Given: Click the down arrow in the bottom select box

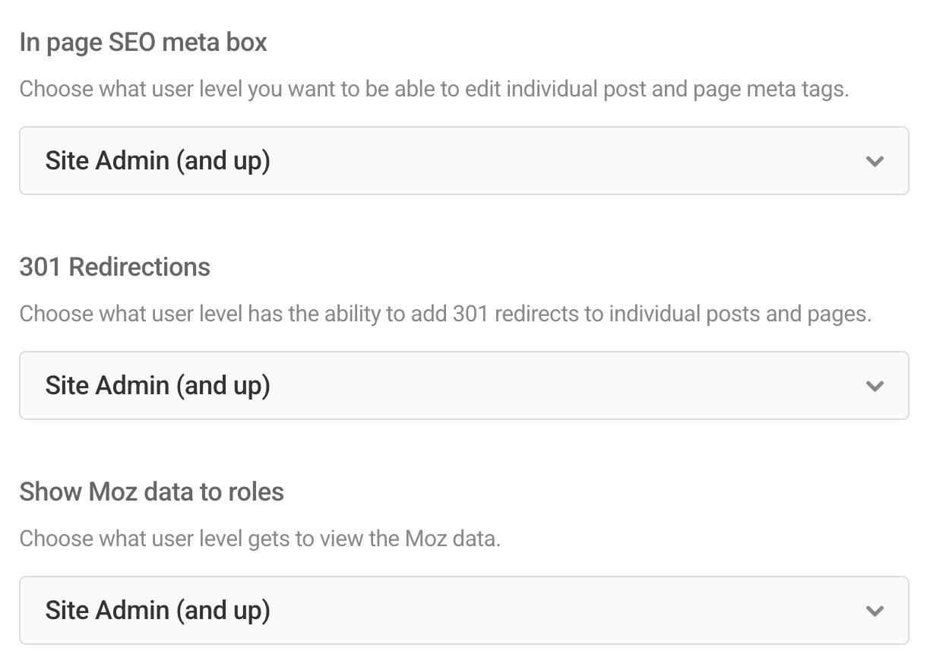Looking at the screenshot, I should click(x=875, y=611).
